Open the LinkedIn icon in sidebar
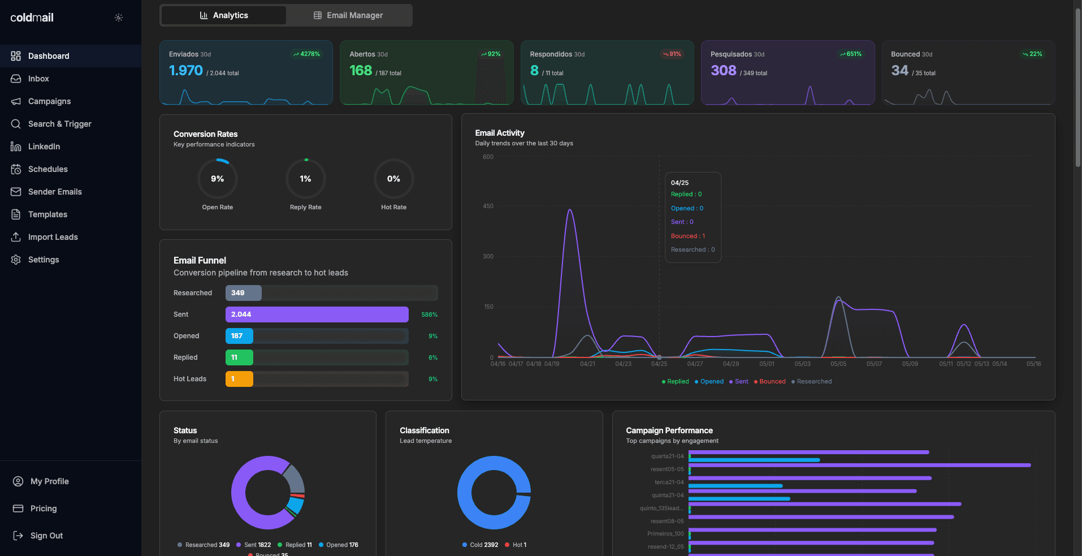This screenshot has width=1082, height=556. pyautogui.click(x=16, y=146)
